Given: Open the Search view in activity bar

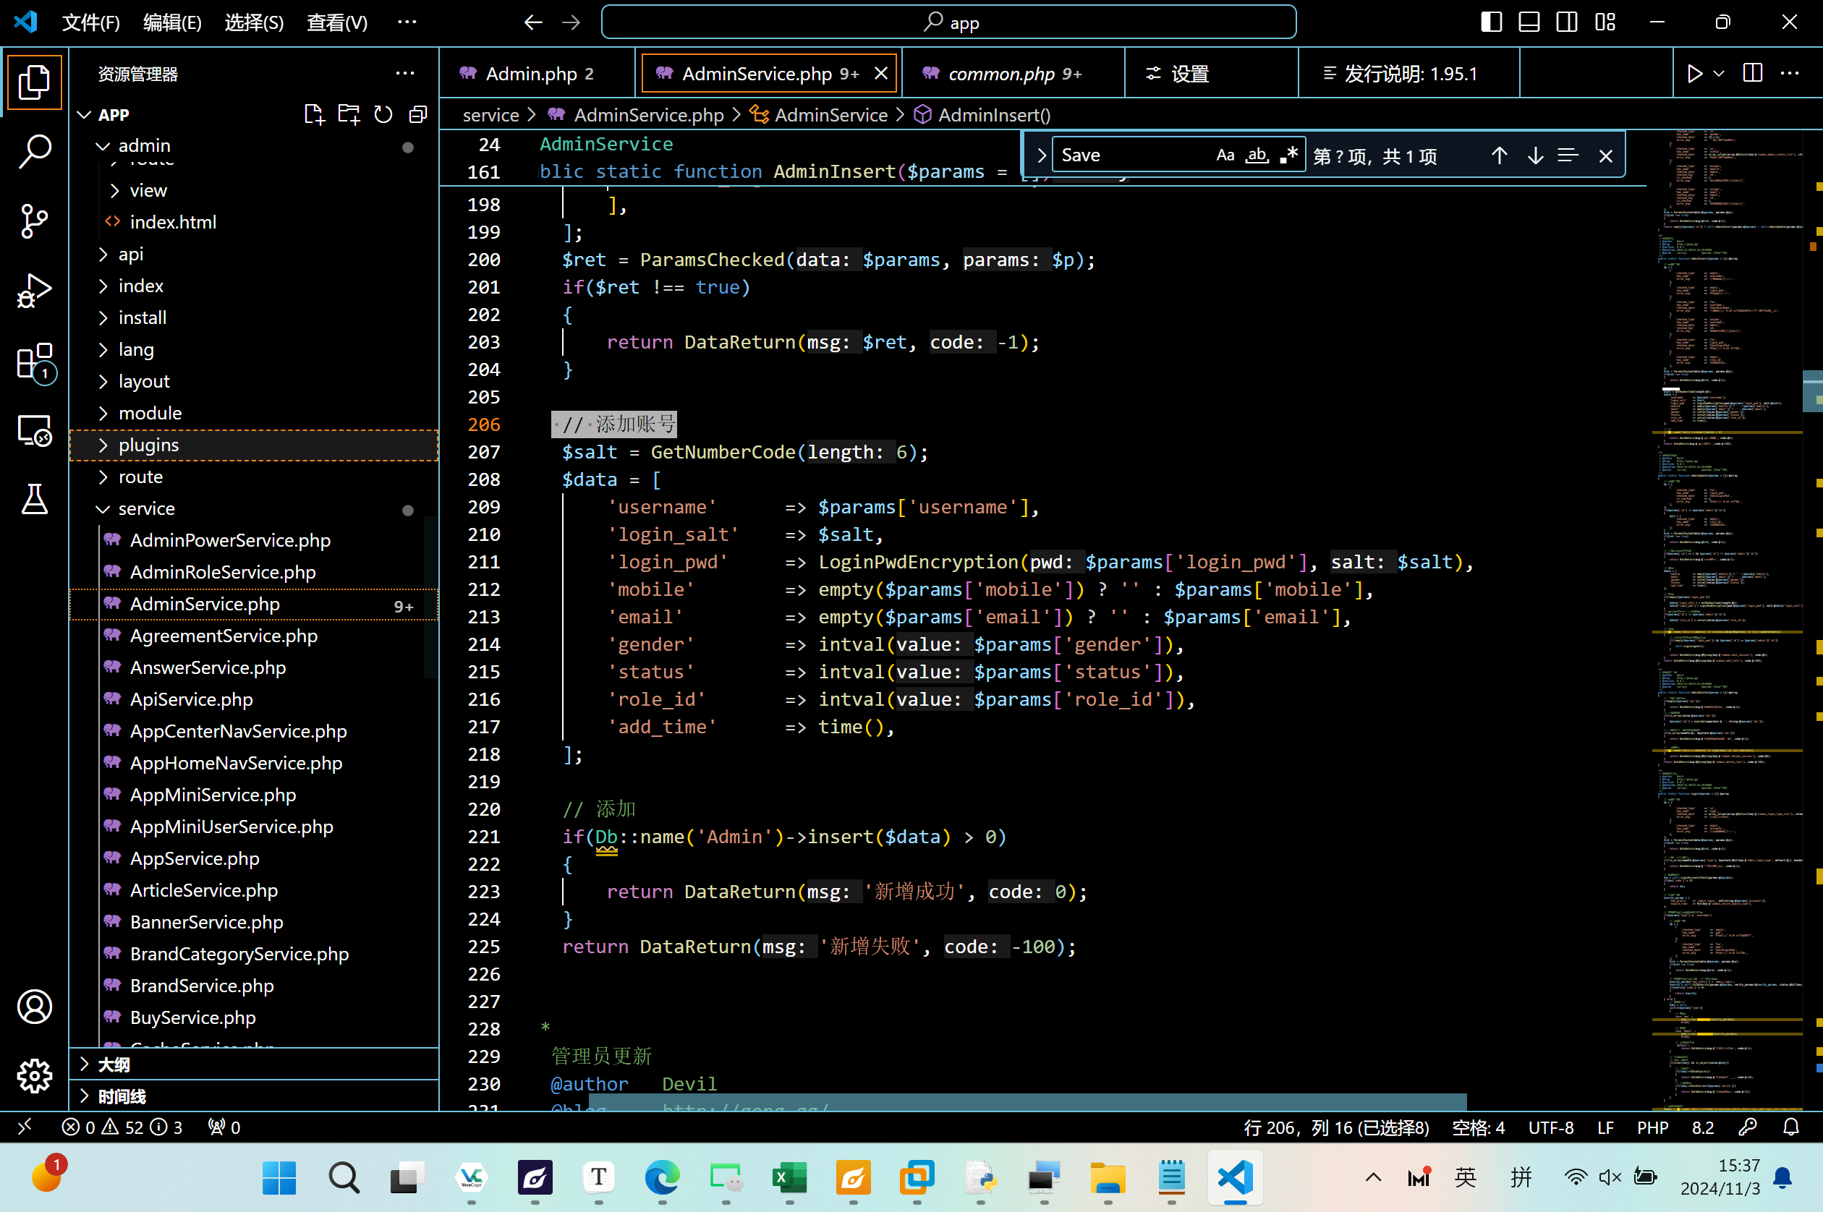Looking at the screenshot, I should tap(34, 152).
